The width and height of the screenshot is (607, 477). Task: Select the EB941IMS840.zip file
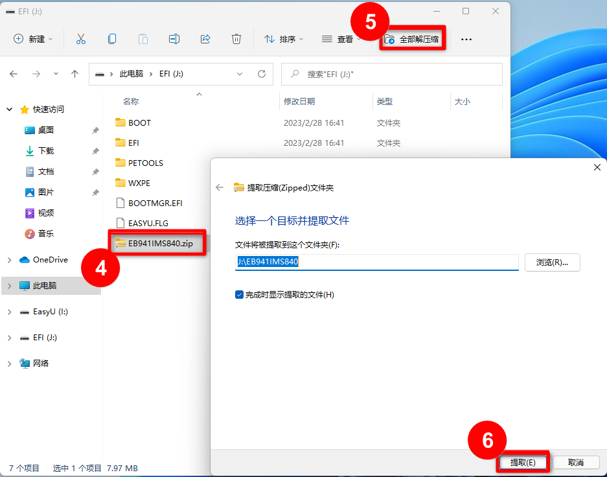click(x=159, y=243)
